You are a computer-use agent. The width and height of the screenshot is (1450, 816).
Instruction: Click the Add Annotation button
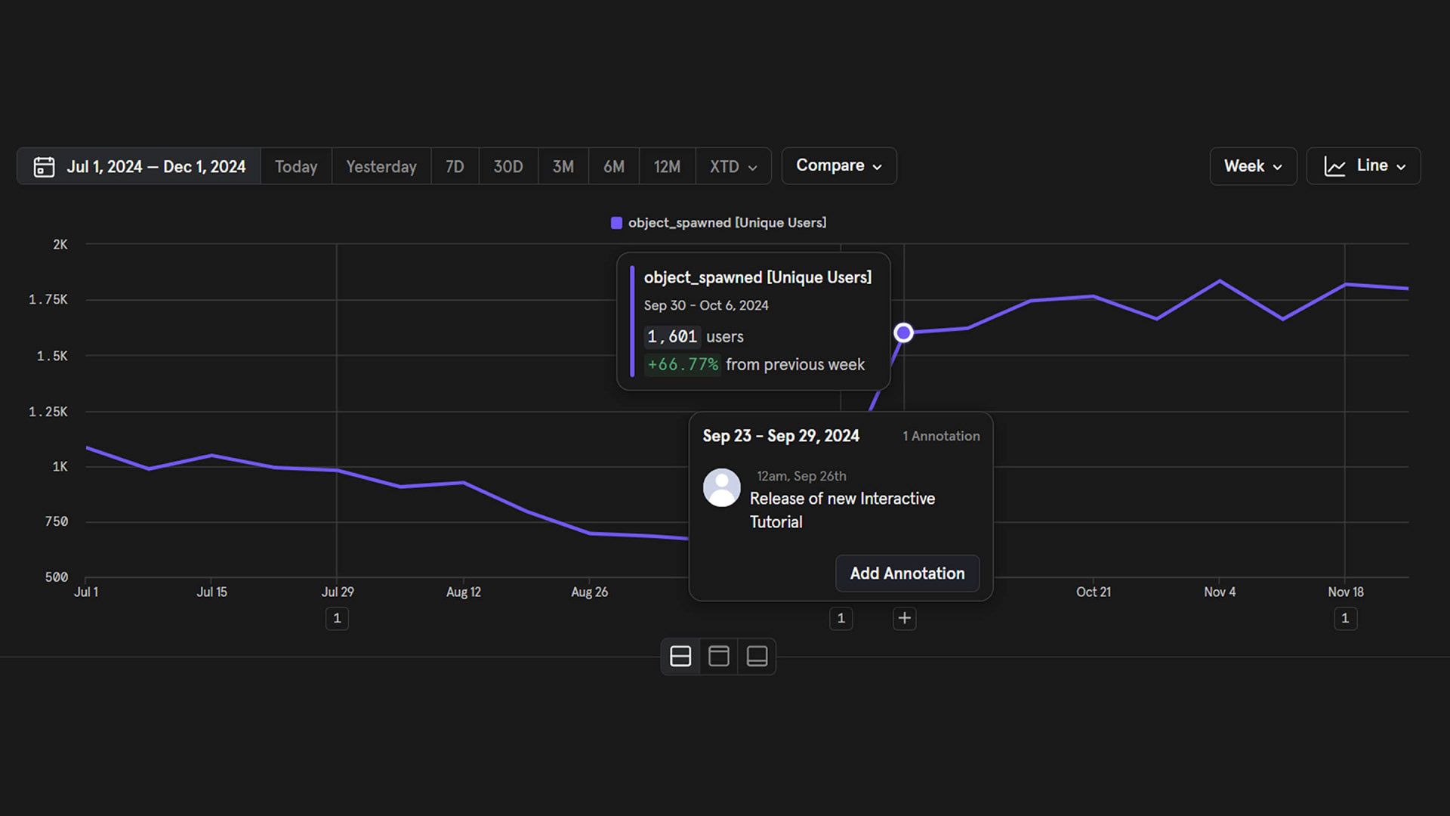[x=907, y=573]
